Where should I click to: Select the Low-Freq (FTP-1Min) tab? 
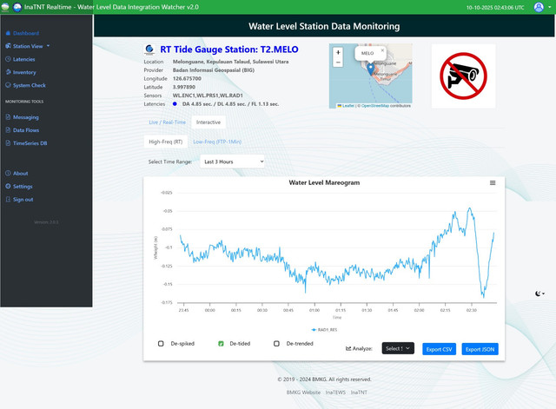pos(215,141)
